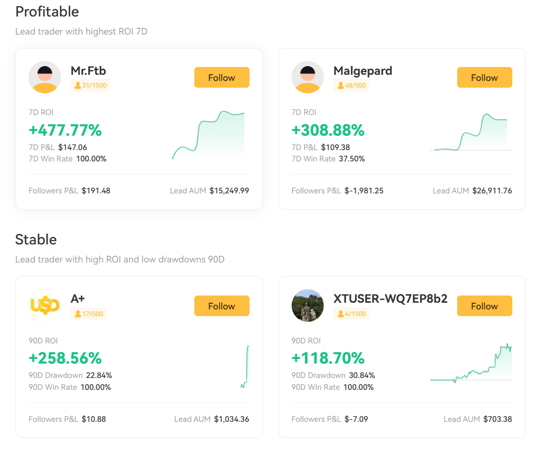Click Malgepard's profile avatar
This screenshot has width=535, height=460.
[x=308, y=77]
